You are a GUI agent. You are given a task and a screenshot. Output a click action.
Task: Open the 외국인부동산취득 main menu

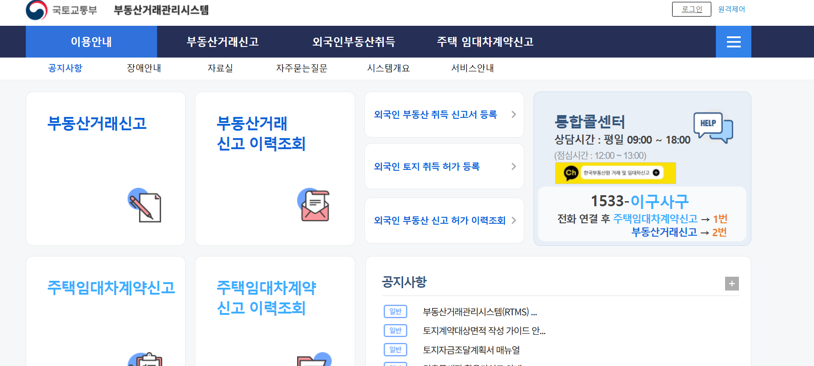click(354, 42)
